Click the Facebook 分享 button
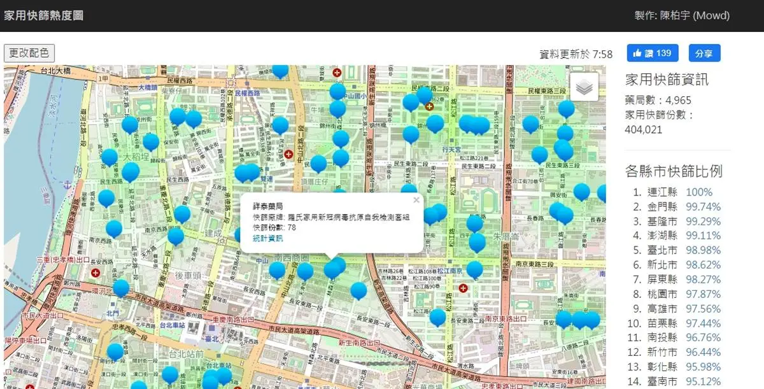 pos(704,53)
